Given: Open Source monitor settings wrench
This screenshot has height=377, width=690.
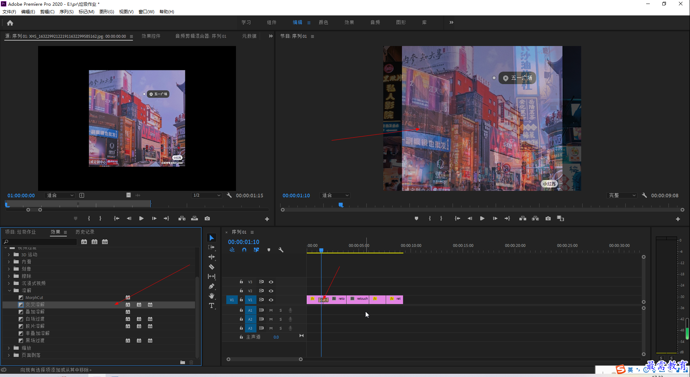Looking at the screenshot, I should [x=229, y=195].
